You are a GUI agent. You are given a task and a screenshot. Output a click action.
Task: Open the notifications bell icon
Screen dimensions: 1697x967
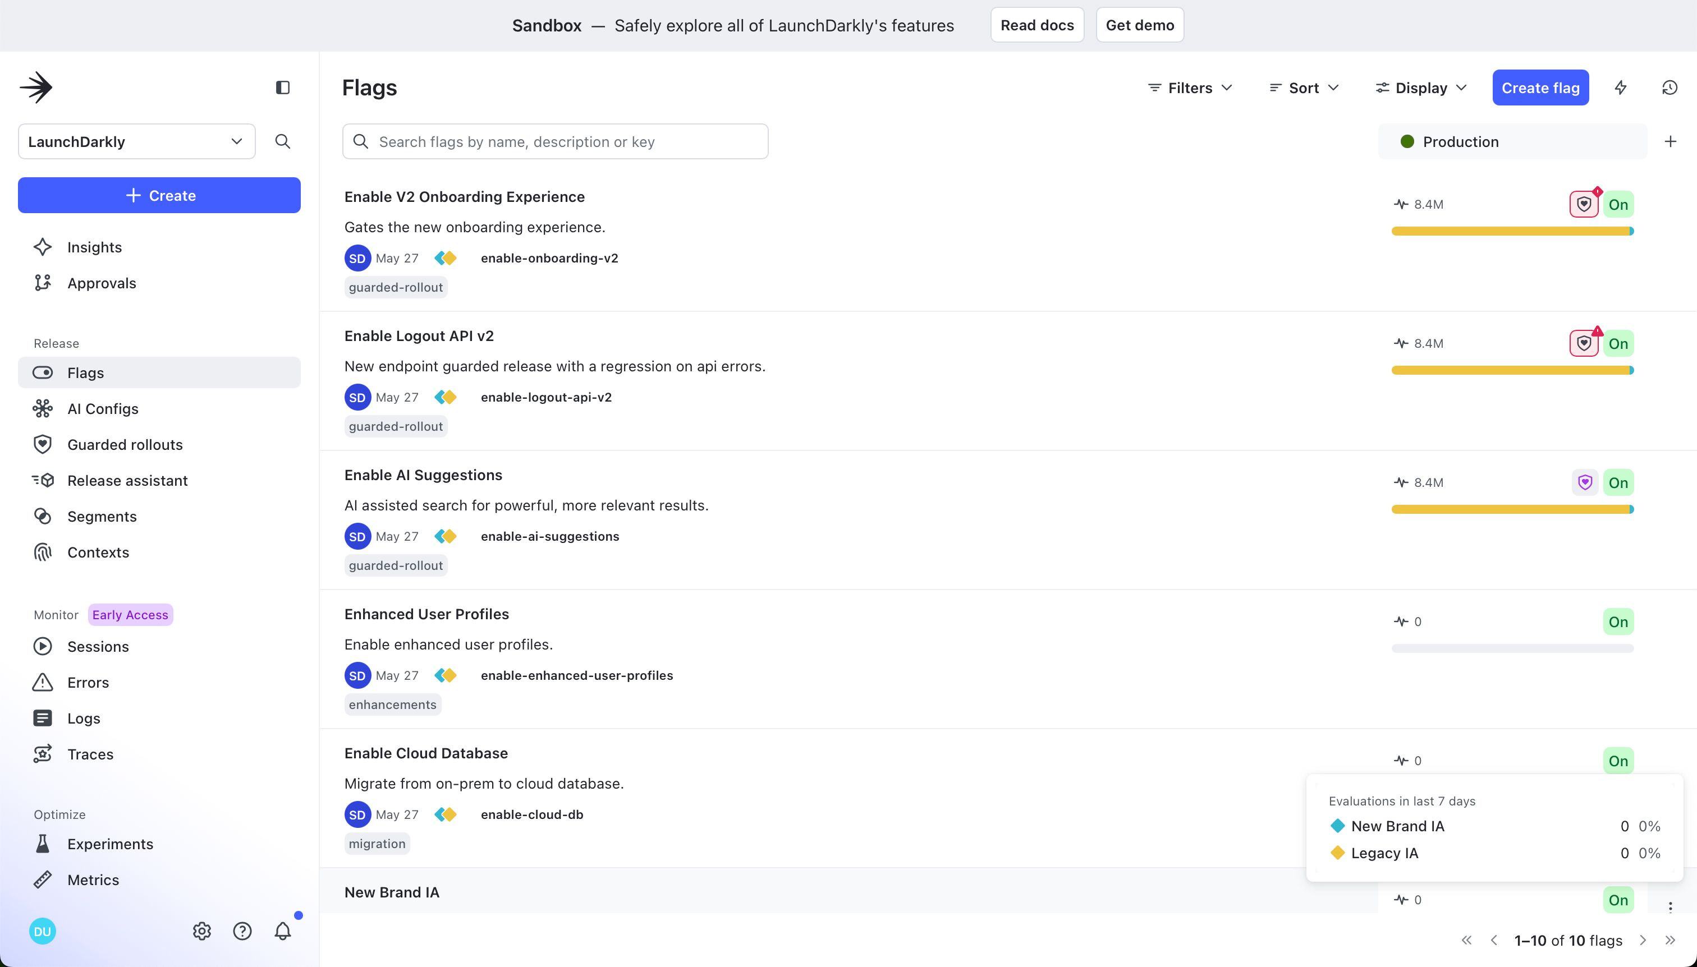click(283, 931)
